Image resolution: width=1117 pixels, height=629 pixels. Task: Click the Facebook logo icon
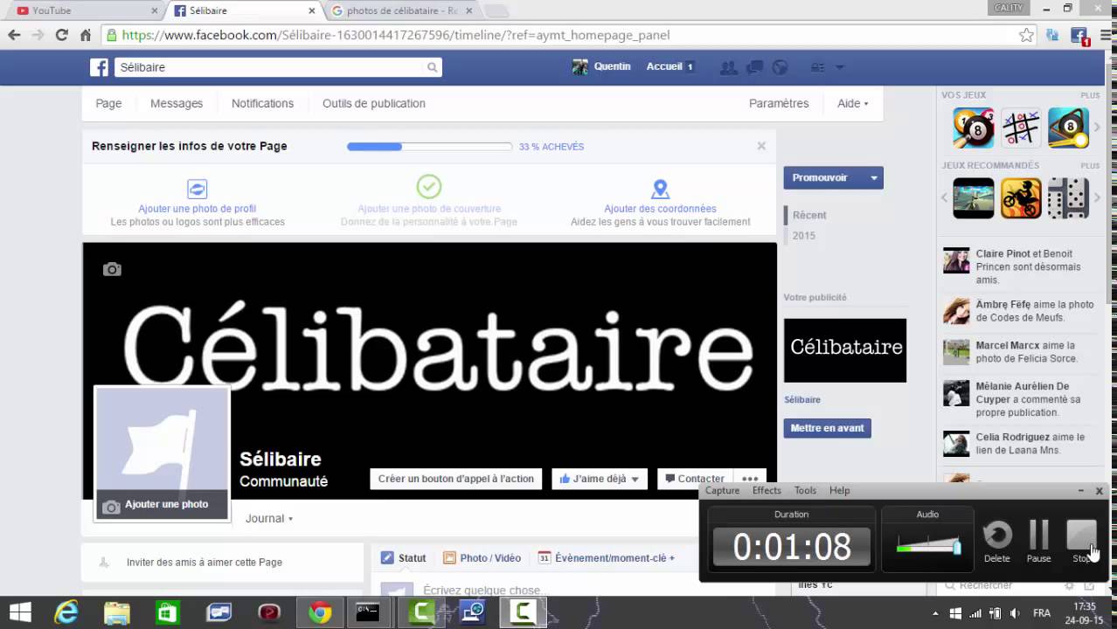tap(100, 67)
